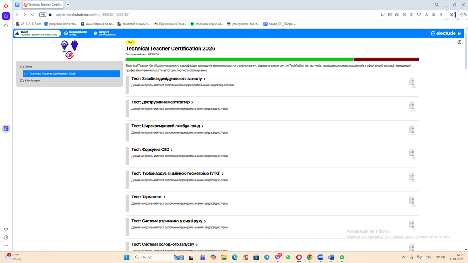The width and height of the screenshot is (468, 263).
Task: Click the Термостат test document icon
Action: (x=412, y=201)
